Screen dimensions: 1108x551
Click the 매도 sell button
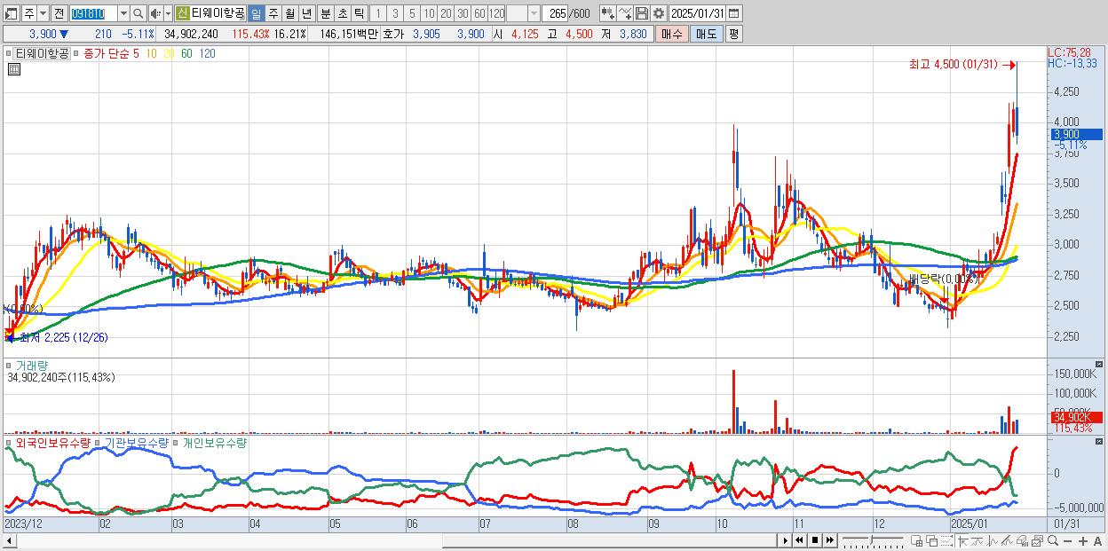(x=707, y=34)
